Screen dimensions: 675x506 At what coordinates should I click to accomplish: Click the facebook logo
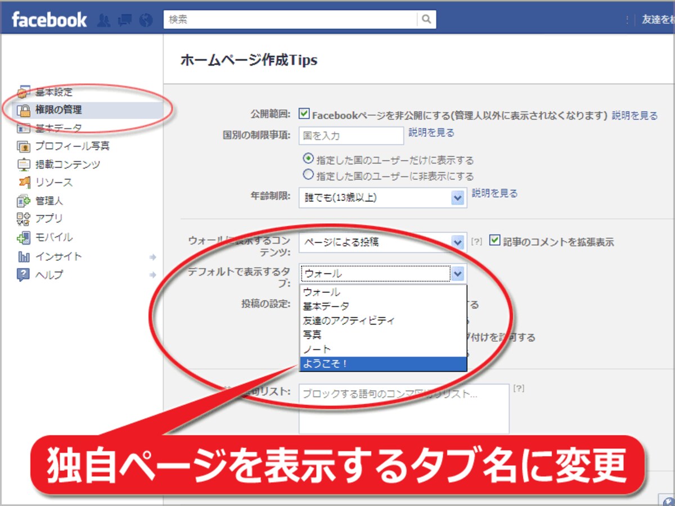click(49, 20)
